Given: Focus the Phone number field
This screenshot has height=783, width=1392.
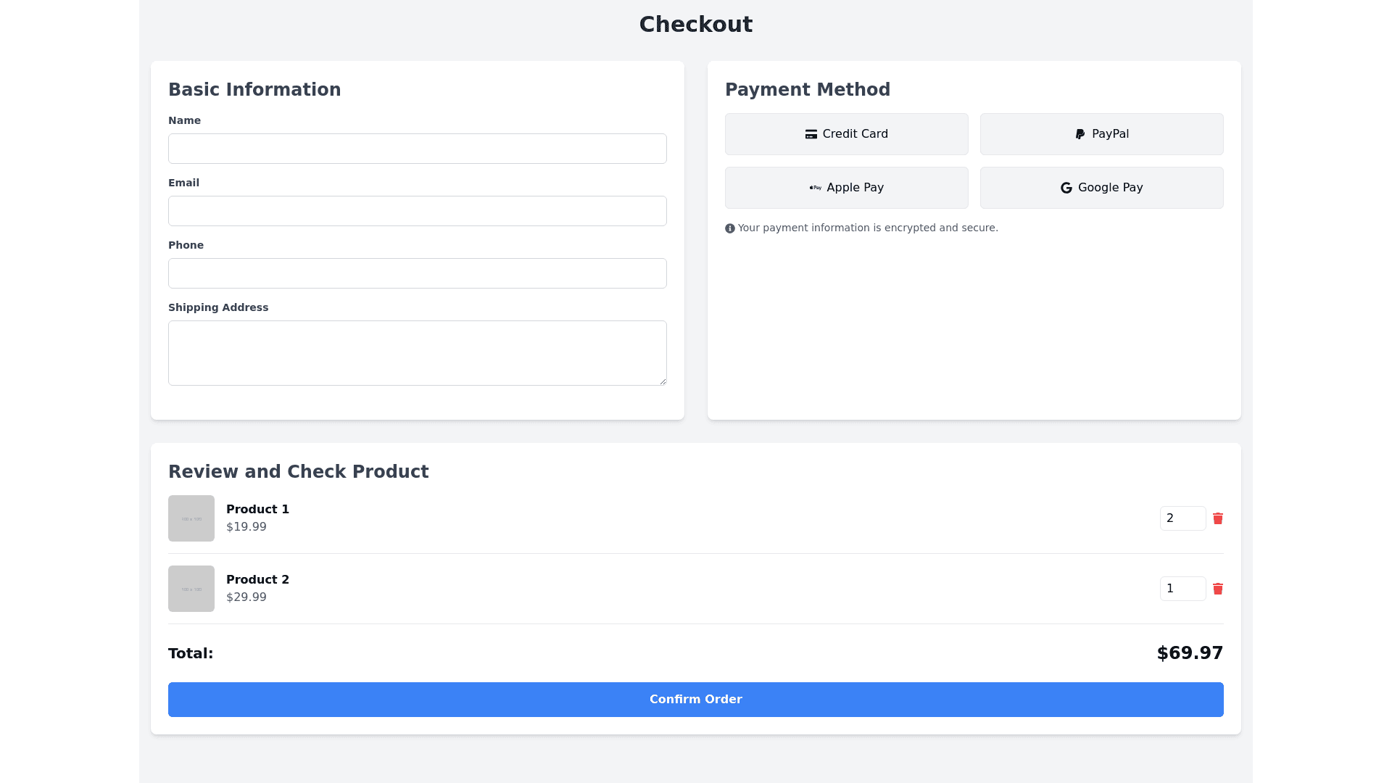Looking at the screenshot, I should tap(417, 273).
